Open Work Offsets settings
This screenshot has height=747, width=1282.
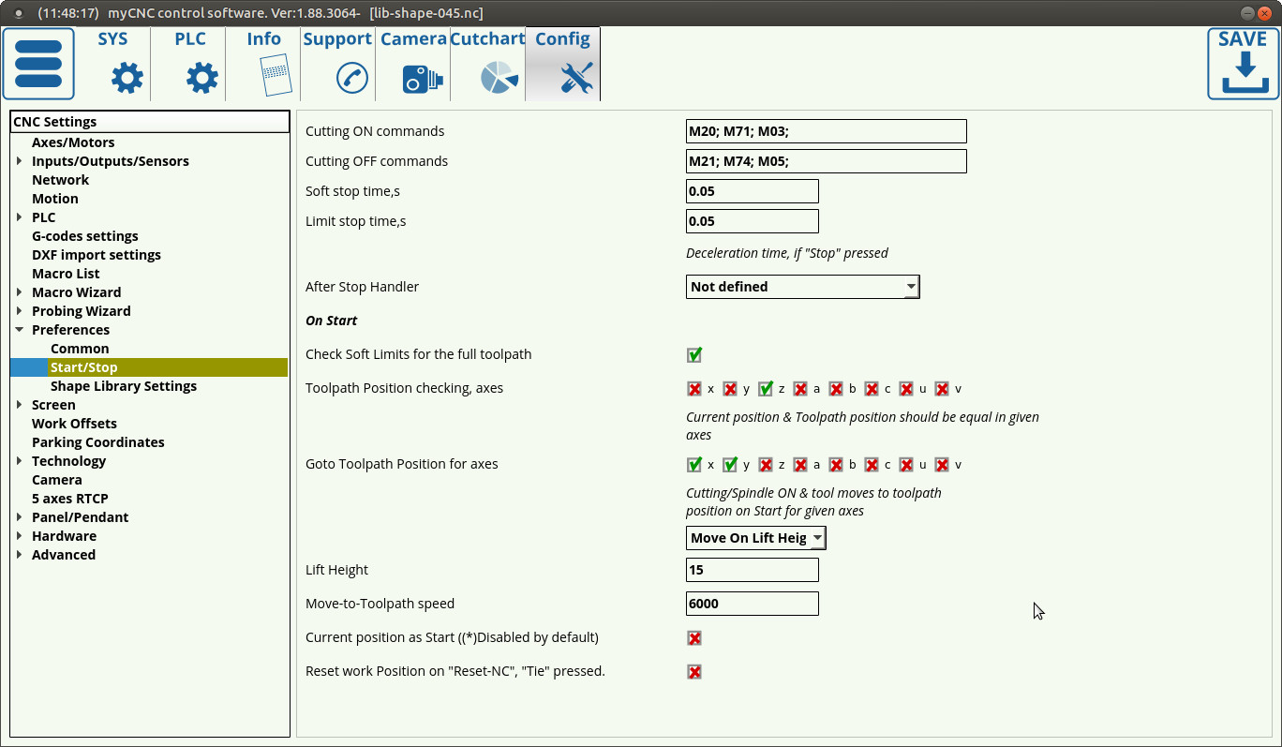[x=74, y=424]
